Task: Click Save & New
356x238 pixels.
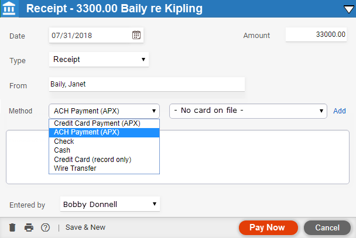Action: pyautogui.click(x=85, y=227)
